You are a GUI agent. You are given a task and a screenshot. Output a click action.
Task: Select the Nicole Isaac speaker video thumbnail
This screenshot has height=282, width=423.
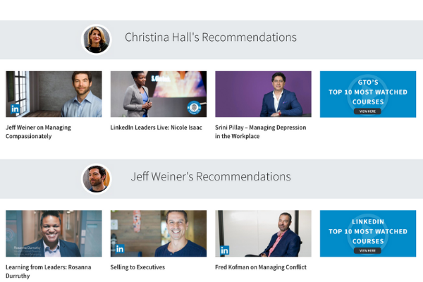pyautogui.click(x=158, y=94)
